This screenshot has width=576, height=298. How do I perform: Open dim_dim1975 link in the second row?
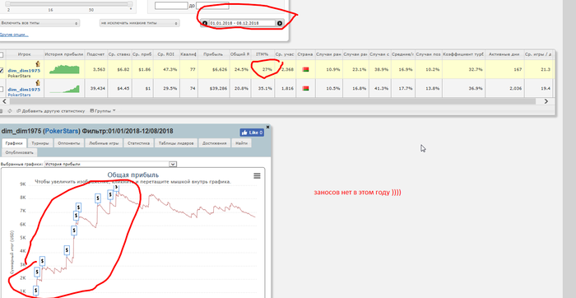(x=24, y=90)
